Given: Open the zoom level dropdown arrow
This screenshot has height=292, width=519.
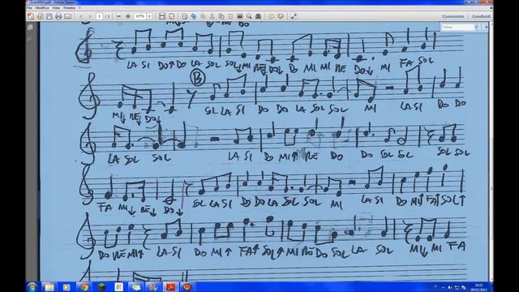Looking at the screenshot, I should pos(149,16).
